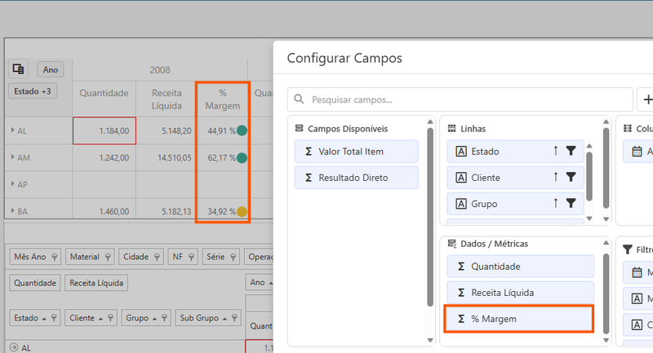Open the filter on Grupo row field

(571, 203)
